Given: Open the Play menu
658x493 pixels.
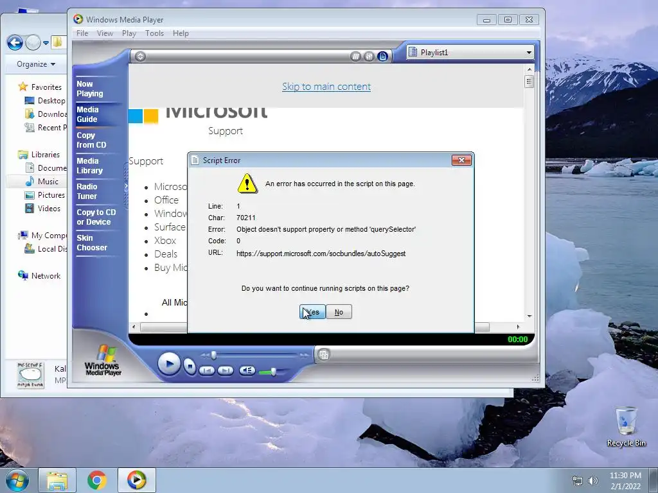Looking at the screenshot, I should 129,33.
